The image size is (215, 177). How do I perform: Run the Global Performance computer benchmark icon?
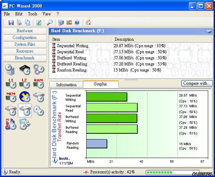(10, 69)
